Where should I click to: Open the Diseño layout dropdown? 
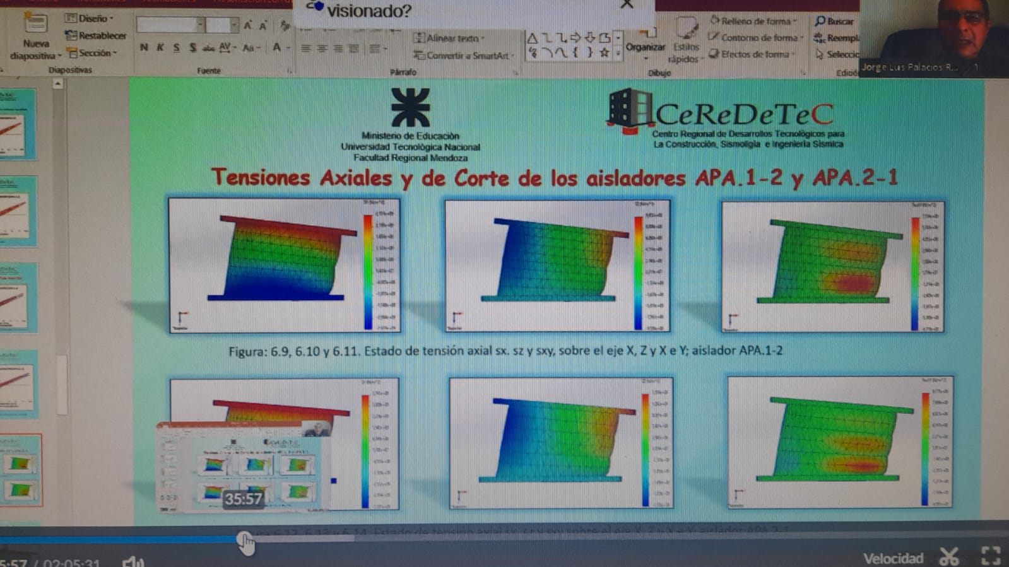pyautogui.click(x=89, y=18)
